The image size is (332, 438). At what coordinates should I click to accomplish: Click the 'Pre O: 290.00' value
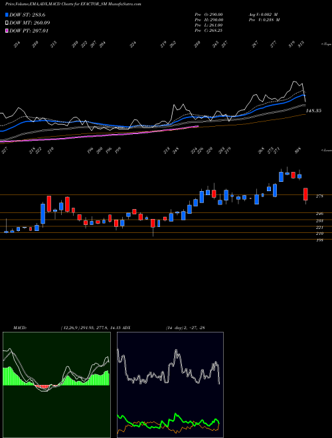[208, 15]
